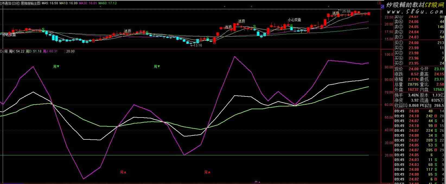Click the 涨幅 2.21% percent change
Screen dimensions: 446x184
coord(413,79)
